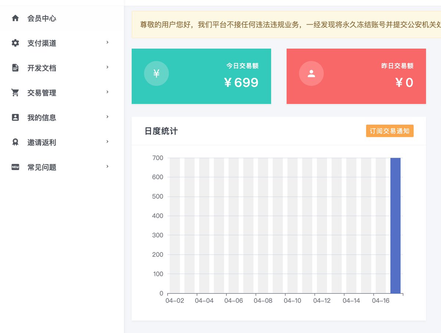This screenshot has width=441, height=333.
Task: Click the 支付渠道 gear icon
Action: click(x=15, y=43)
